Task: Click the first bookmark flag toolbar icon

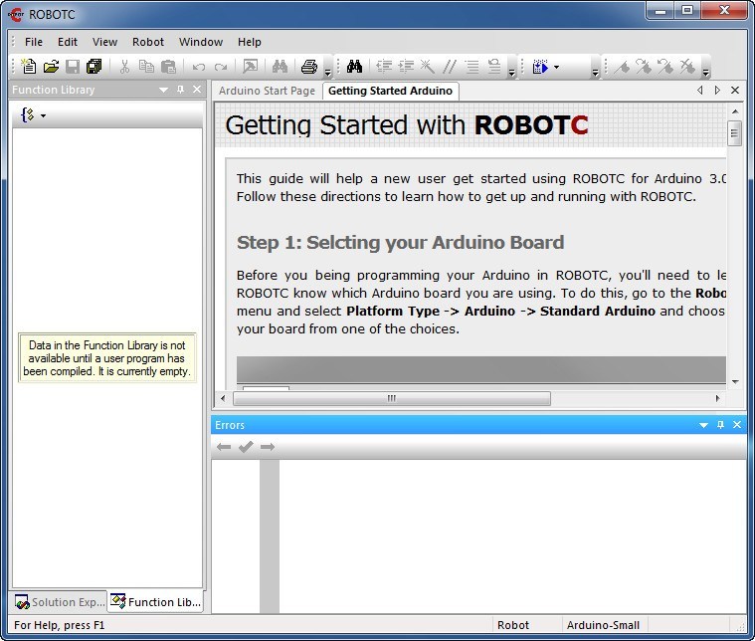Action: pos(622,67)
